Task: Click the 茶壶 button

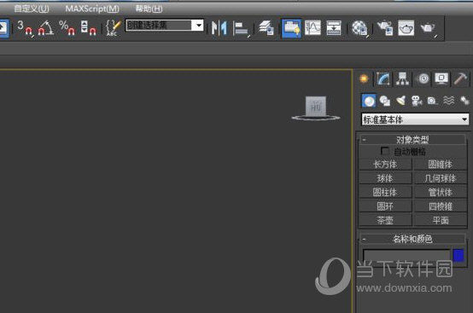Action: [385, 220]
